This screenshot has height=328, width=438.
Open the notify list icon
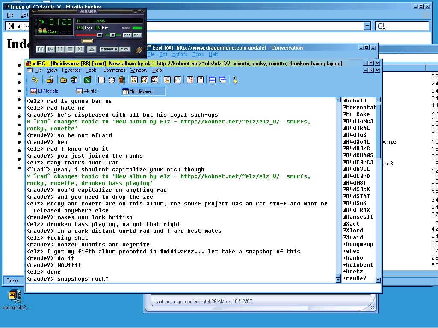[190, 80]
